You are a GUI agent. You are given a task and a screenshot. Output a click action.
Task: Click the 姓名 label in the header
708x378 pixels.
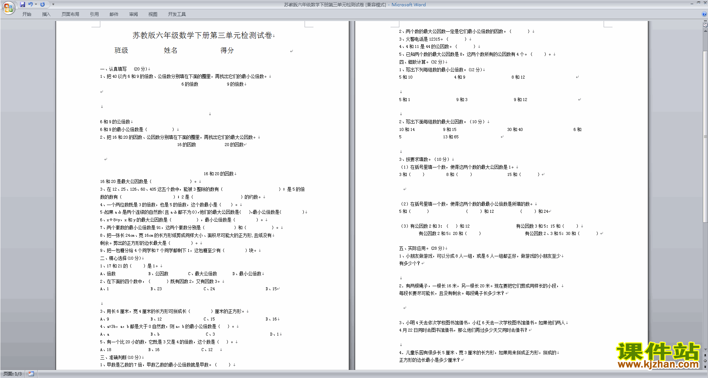pyautogui.click(x=171, y=51)
